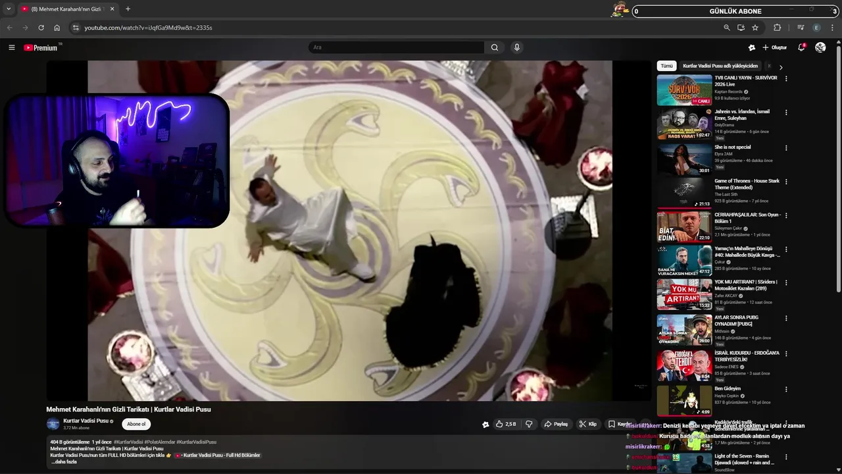Screen dimensions: 842x474
Task: Click the Paylaş share button
Action: pos(556,425)
